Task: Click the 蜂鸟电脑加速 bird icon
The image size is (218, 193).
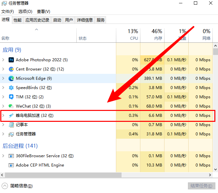Action: coord(11,116)
